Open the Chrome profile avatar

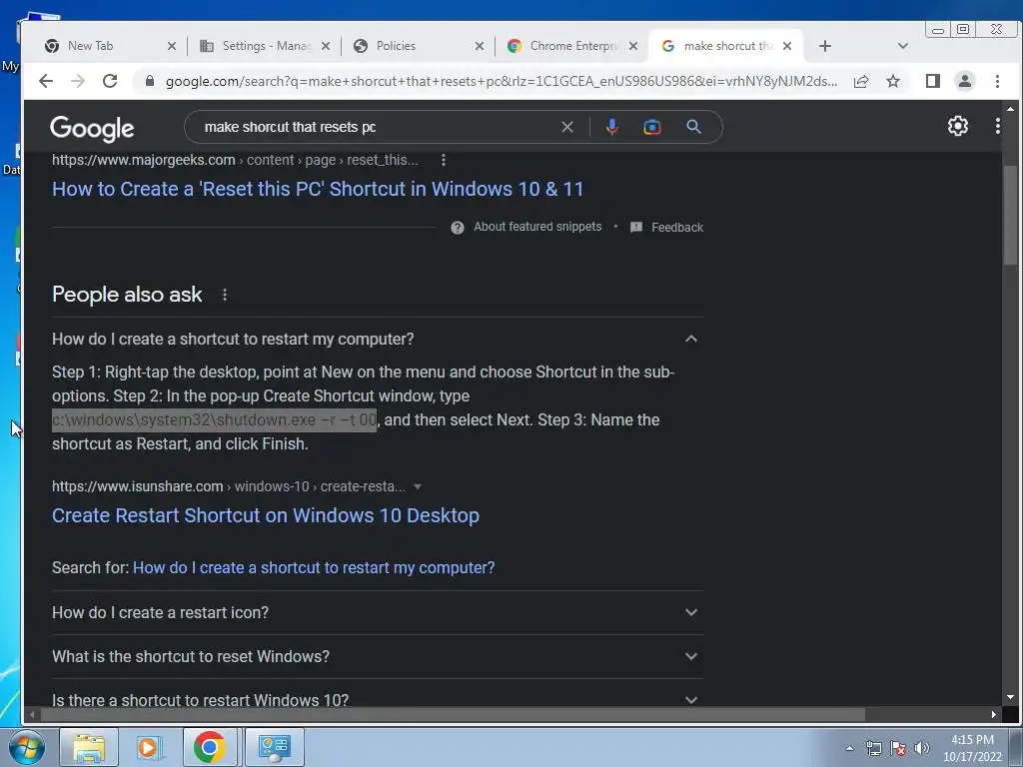(965, 81)
